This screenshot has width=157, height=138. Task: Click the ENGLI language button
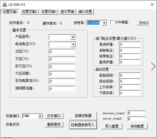[143, 22]
